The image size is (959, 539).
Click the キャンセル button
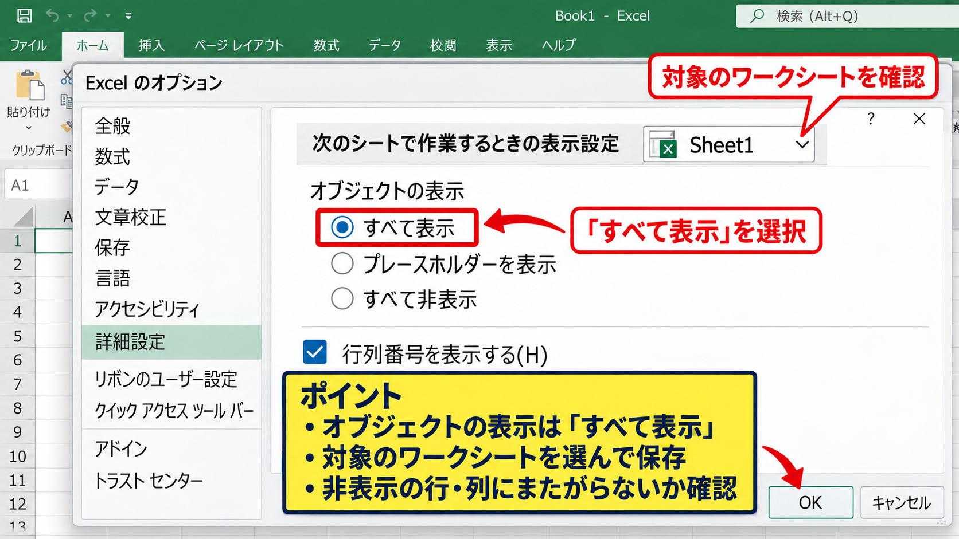tap(902, 502)
